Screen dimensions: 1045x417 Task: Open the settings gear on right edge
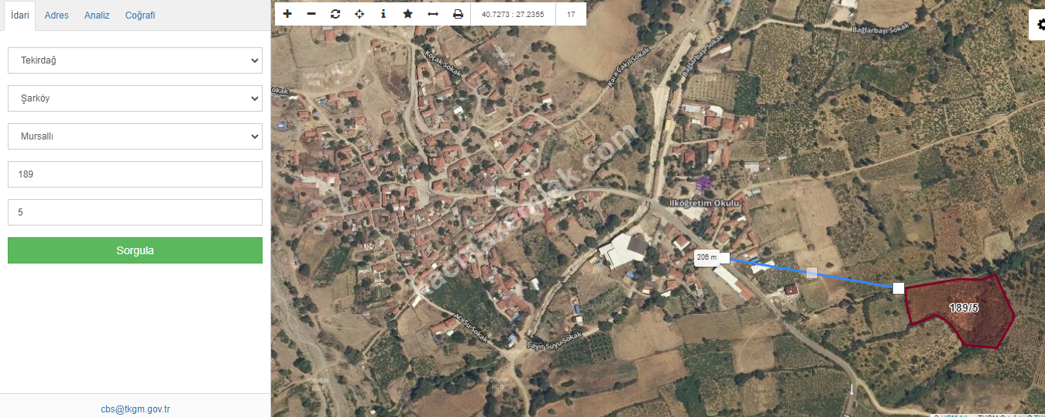(x=1038, y=26)
